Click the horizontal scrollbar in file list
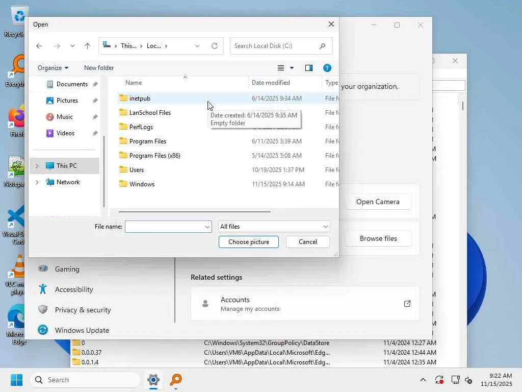The height and width of the screenshot is (392, 522). pos(194,212)
